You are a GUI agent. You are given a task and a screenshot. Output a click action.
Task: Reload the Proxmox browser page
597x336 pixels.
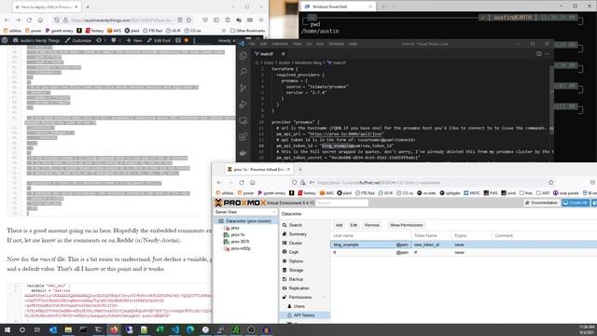click(242, 183)
